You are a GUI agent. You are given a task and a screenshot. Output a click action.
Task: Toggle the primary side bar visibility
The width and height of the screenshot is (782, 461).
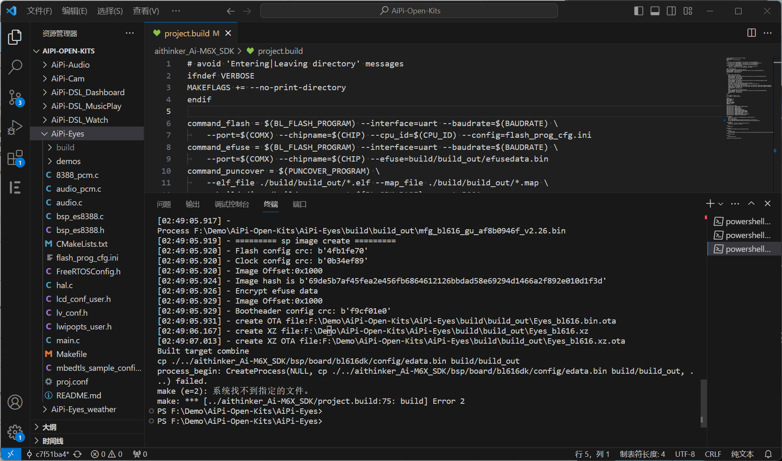pos(639,11)
